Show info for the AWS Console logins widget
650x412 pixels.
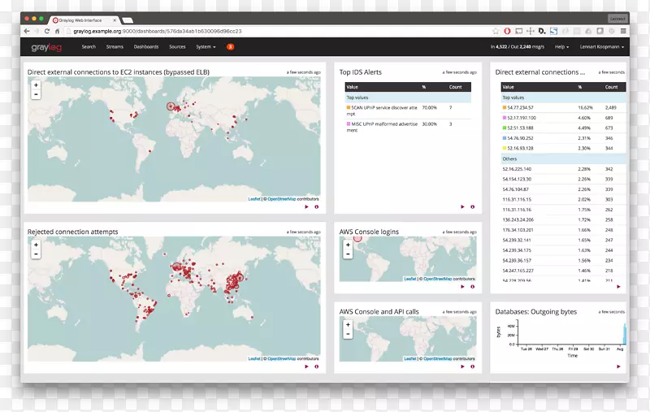tap(472, 286)
